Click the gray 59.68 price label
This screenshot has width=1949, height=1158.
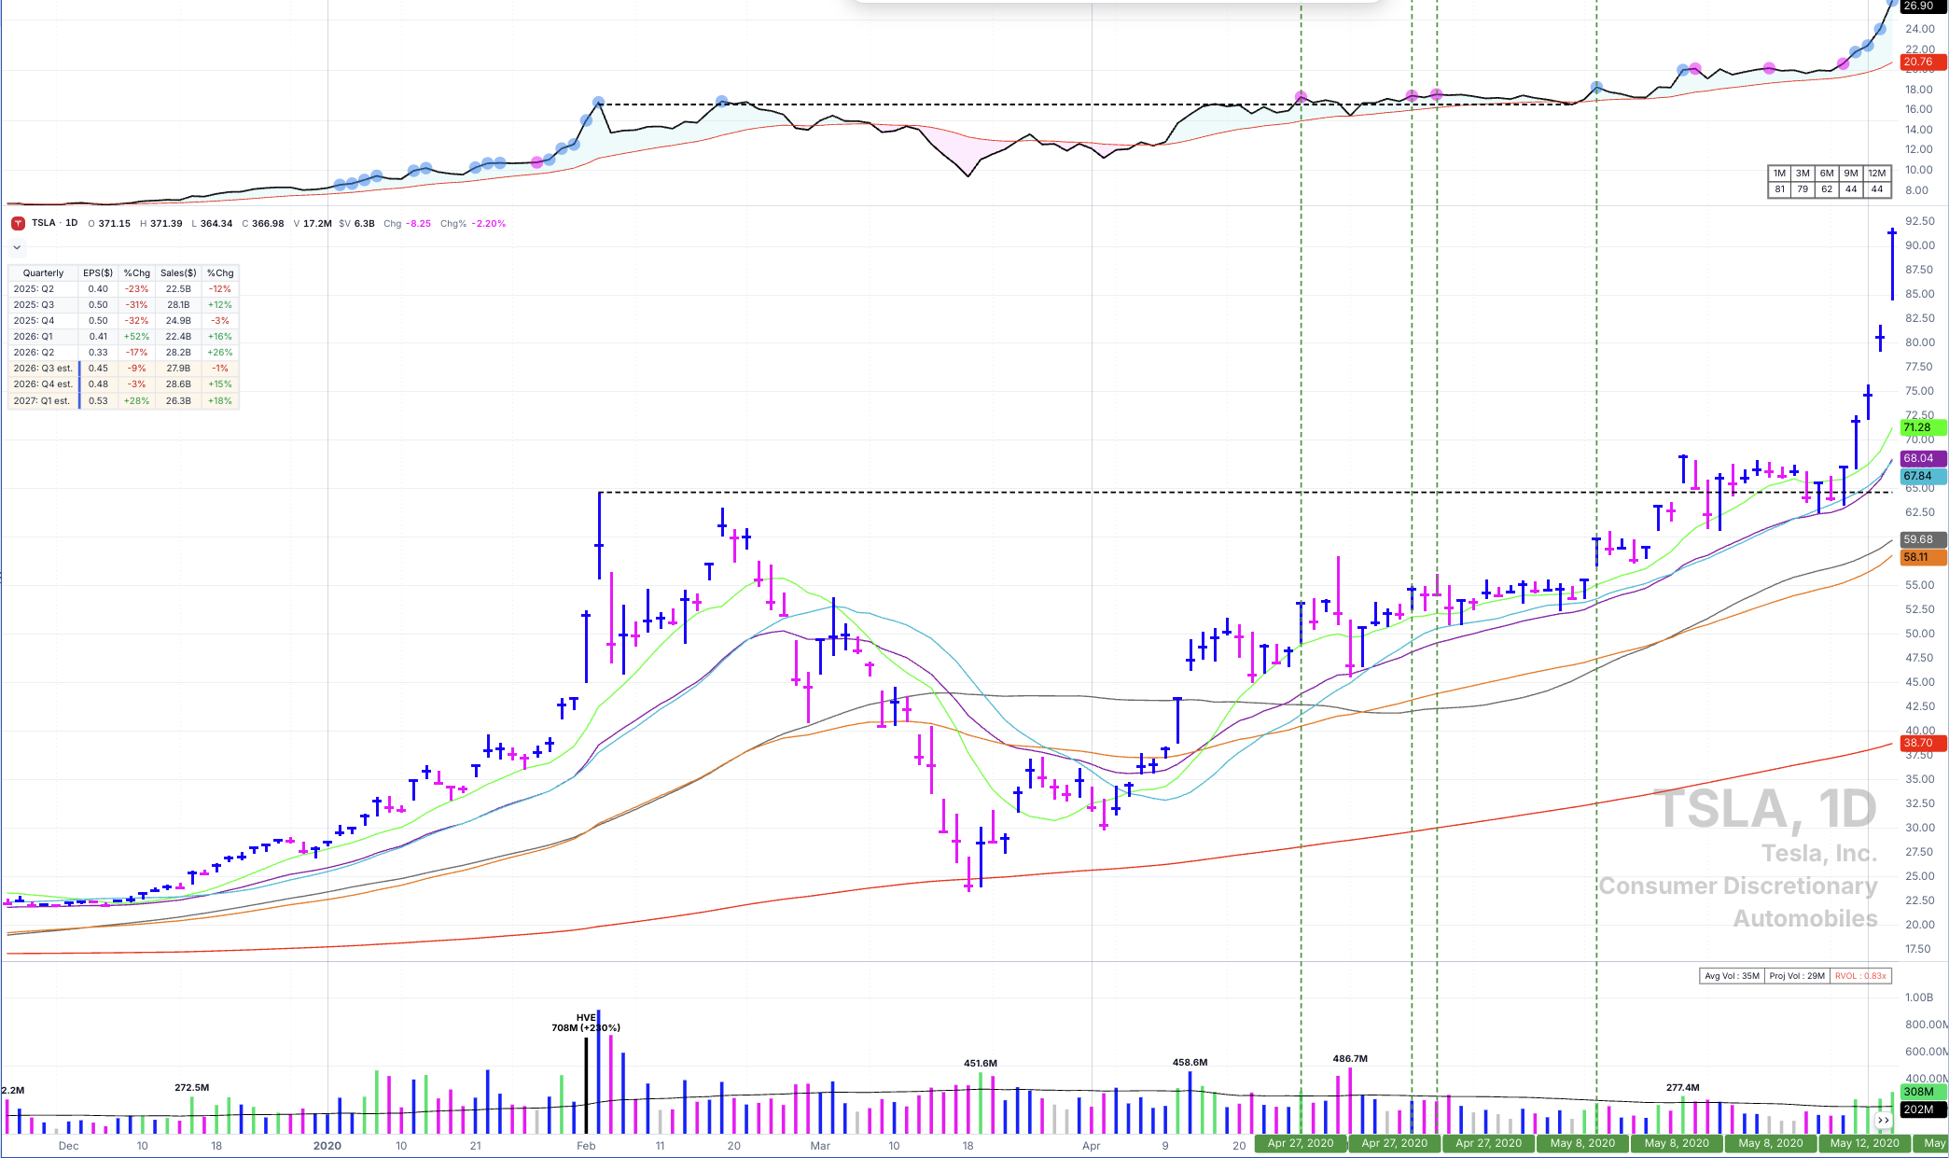[x=1923, y=539]
